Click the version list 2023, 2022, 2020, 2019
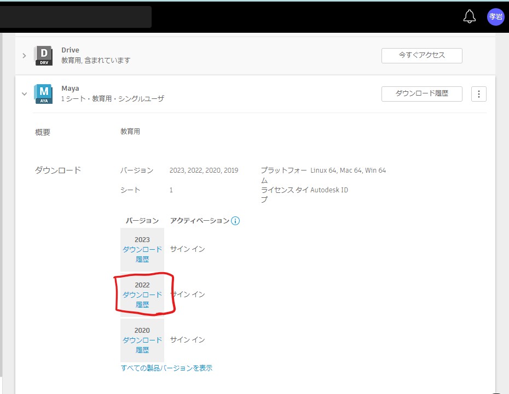Screen dimensions: 509x394 [x=204, y=170]
